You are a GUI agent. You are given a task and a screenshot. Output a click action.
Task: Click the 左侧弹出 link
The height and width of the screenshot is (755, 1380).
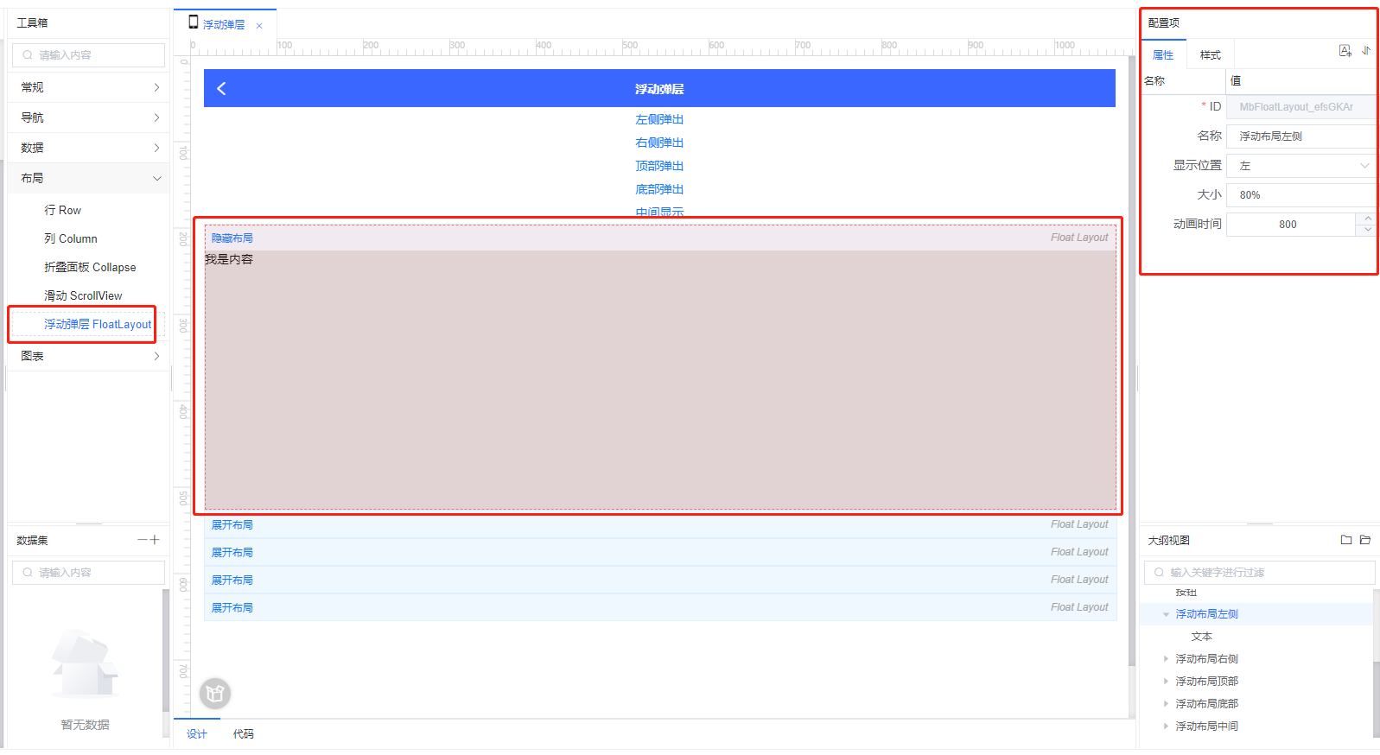[659, 119]
